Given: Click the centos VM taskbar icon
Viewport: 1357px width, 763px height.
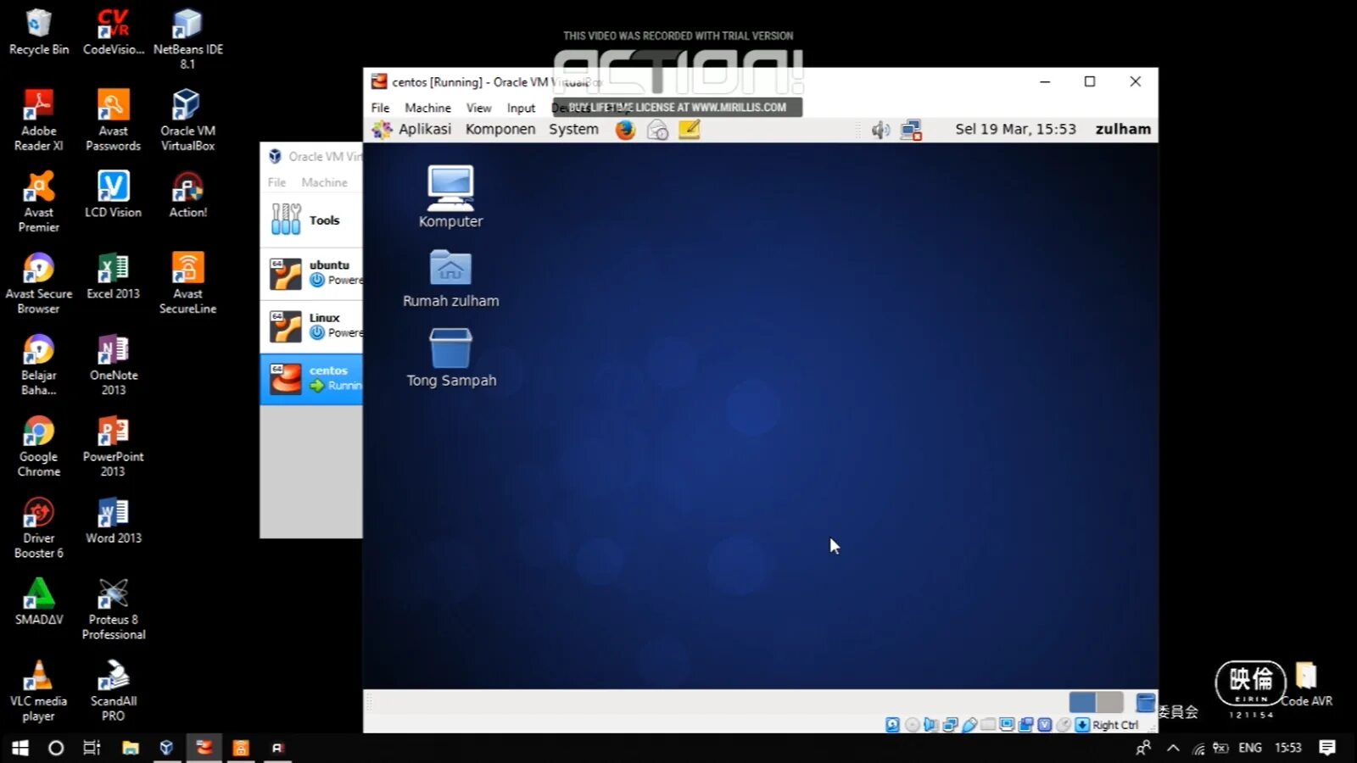Looking at the screenshot, I should click(x=204, y=748).
